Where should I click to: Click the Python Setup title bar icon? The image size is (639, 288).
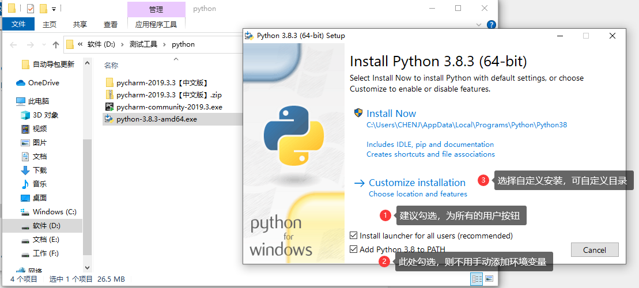249,36
